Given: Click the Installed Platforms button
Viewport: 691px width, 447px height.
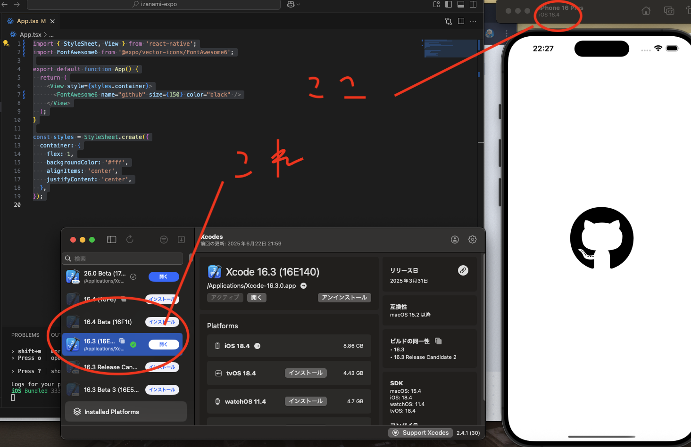Looking at the screenshot, I should 126,412.
